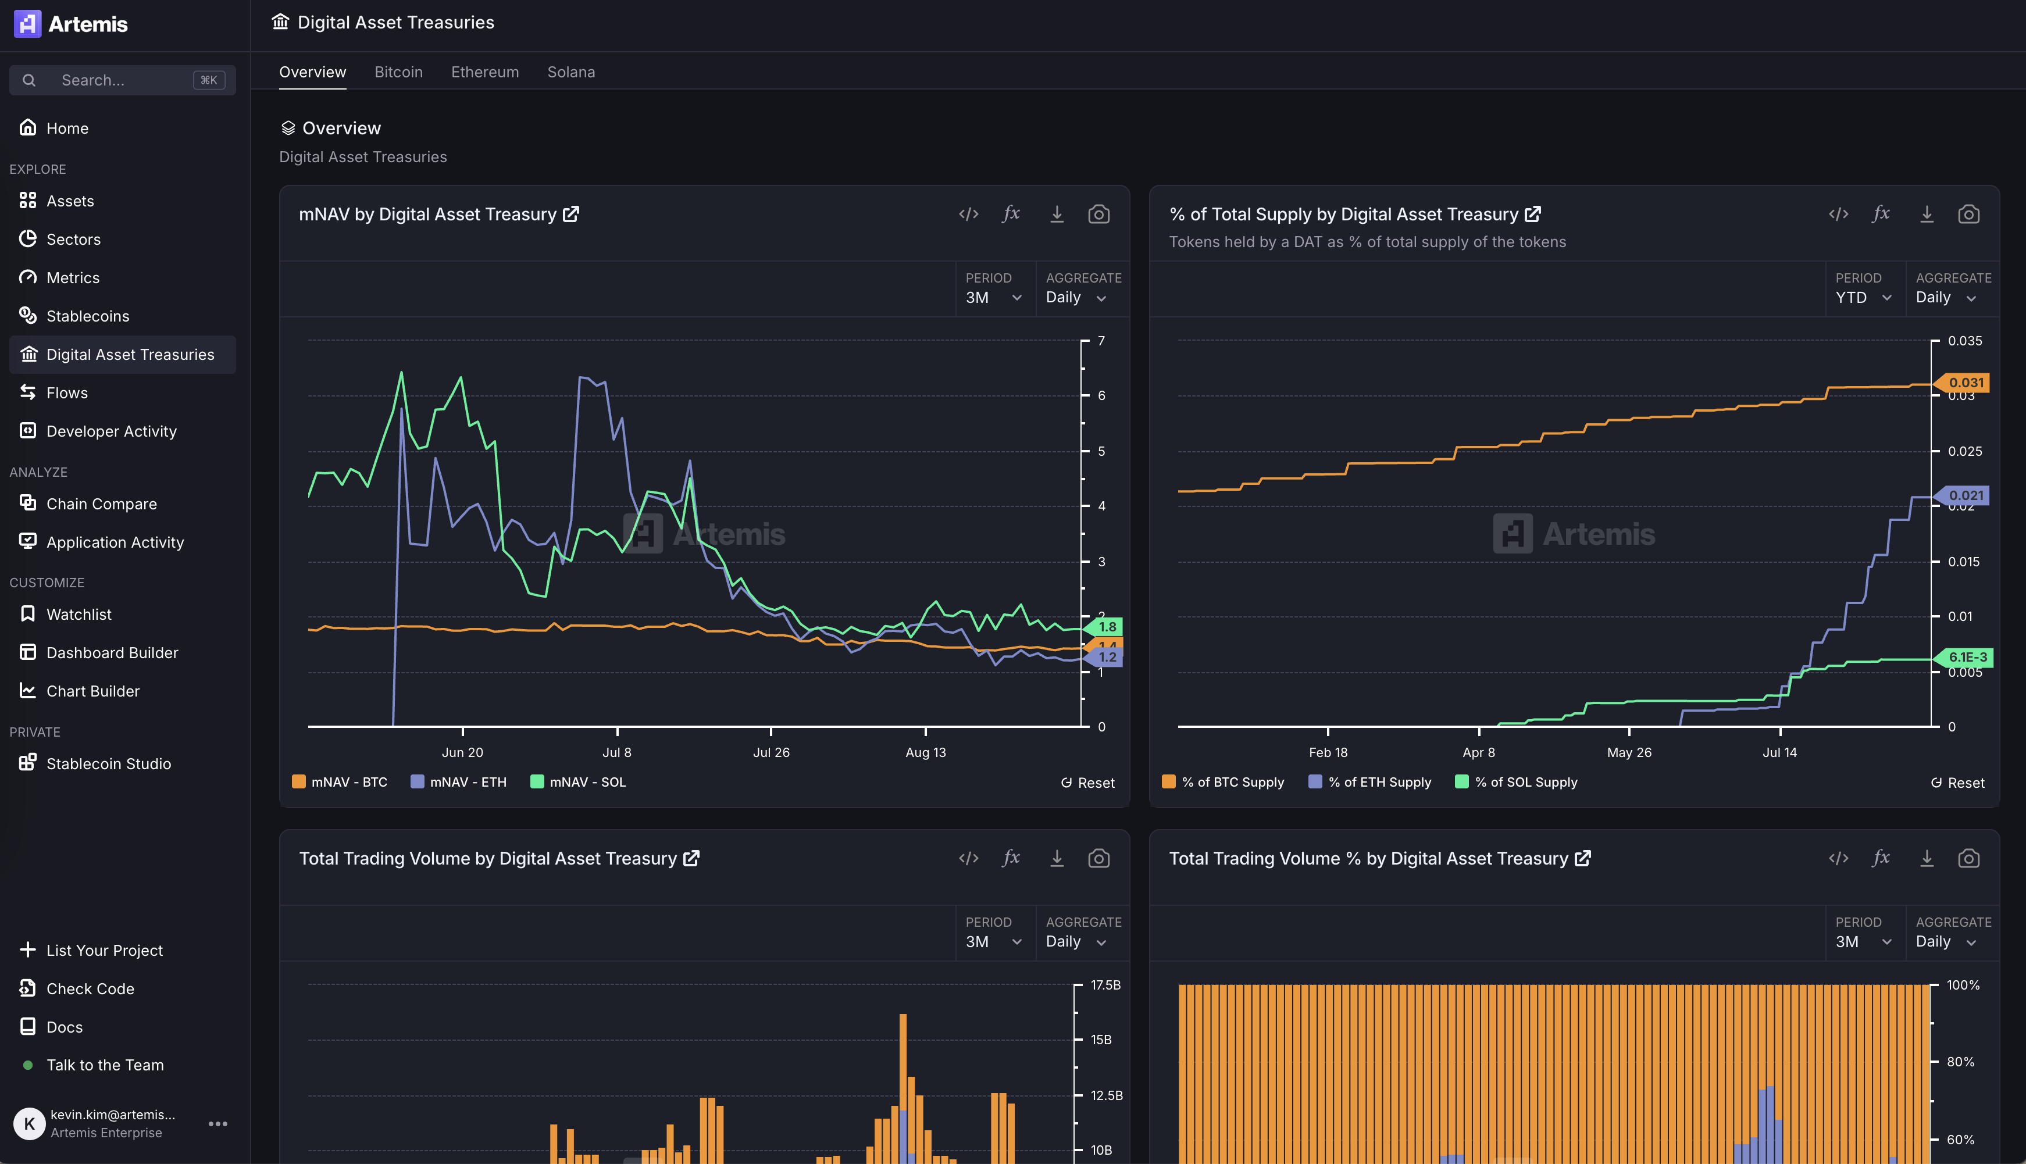Toggle % of SOL Supply legend series
Viewport: 2026px width, 1164px height.
pos(1517,782)
